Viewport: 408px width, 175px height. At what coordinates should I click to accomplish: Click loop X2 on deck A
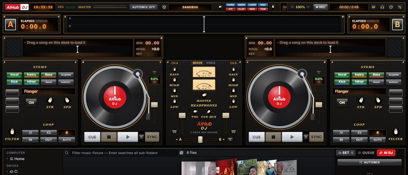48,133
